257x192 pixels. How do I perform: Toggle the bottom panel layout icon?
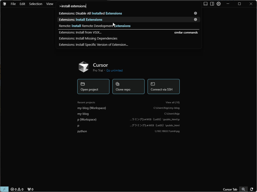205,4
